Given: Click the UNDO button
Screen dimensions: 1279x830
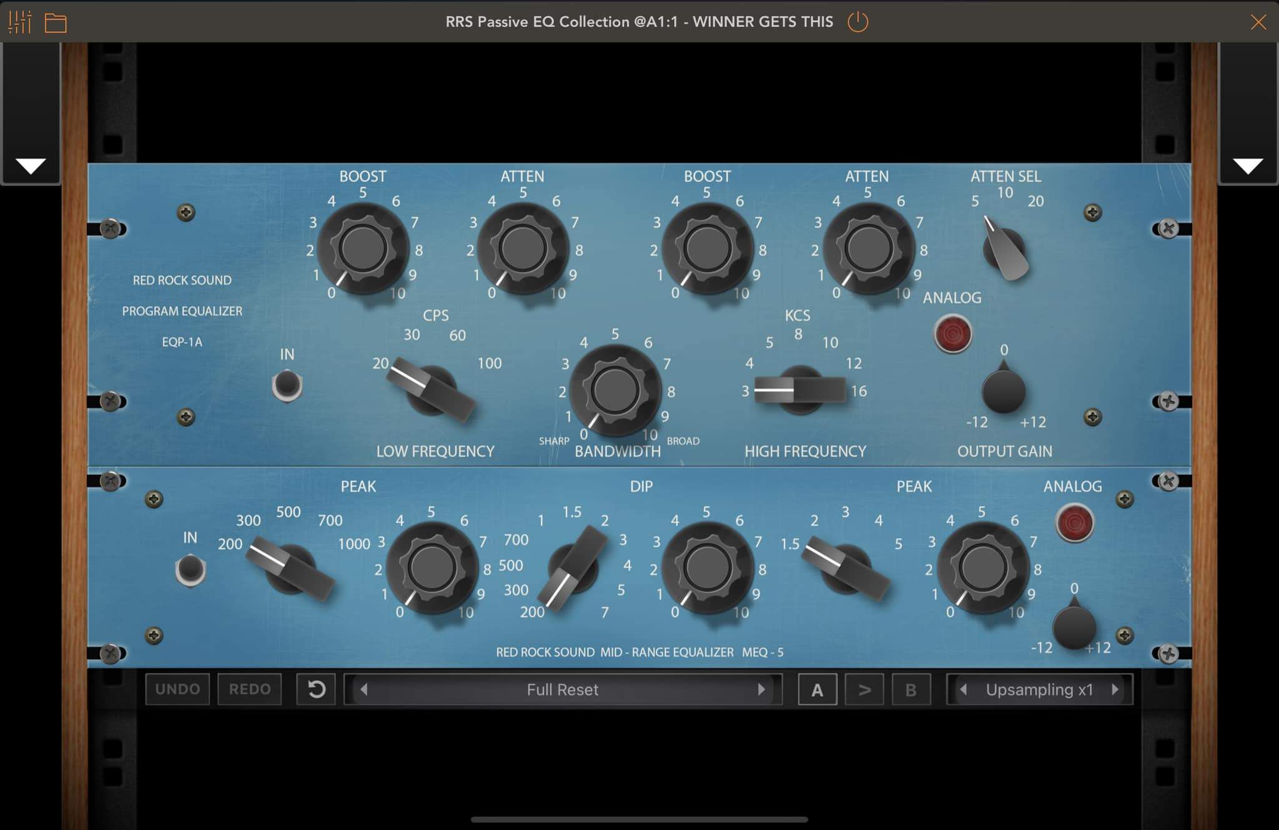Looking at the screenshot, I should click(177, 690).
